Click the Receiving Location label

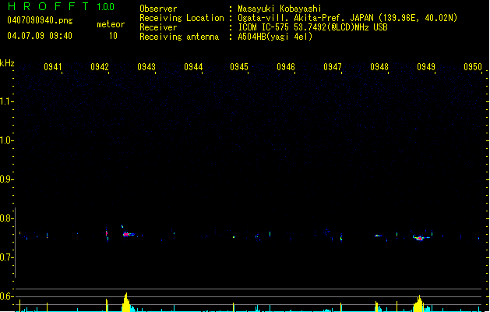click(182, 18)
